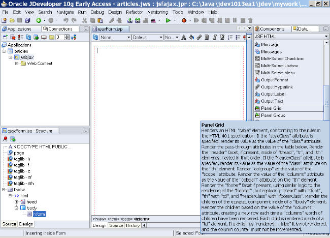This screenshot has width=330, height=238.
Task: Switch to Structure pane Source tab
Action: (9, 224)
